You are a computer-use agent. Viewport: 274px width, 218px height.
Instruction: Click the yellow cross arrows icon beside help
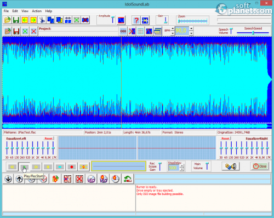pyautogui.click(x=145, y=20)
